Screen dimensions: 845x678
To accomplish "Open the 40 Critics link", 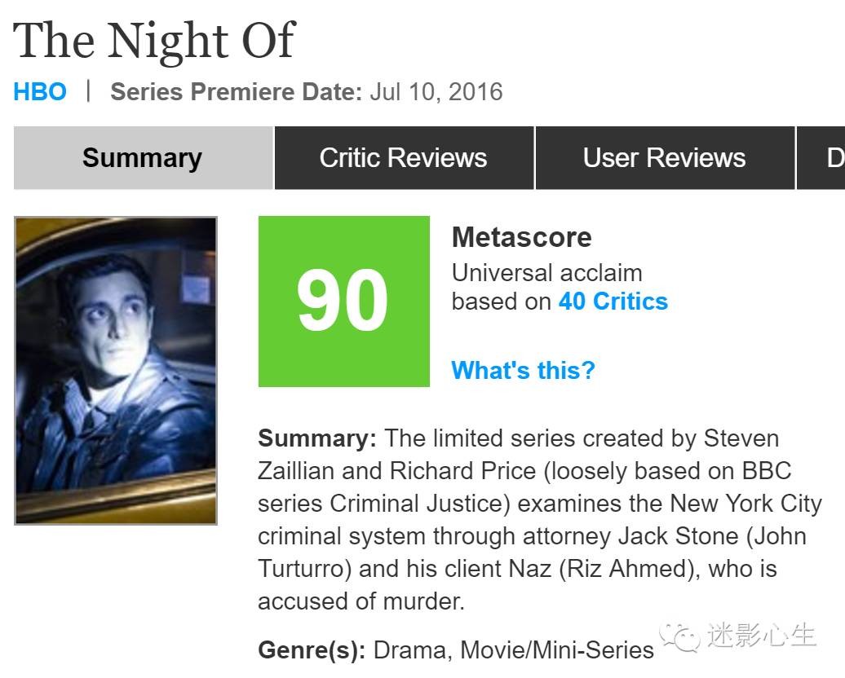I will (613, 302).
